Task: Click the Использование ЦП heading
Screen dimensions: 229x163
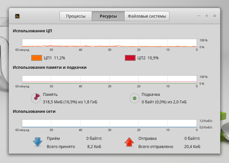Action: pyautogui.click(x=32, y=31)
